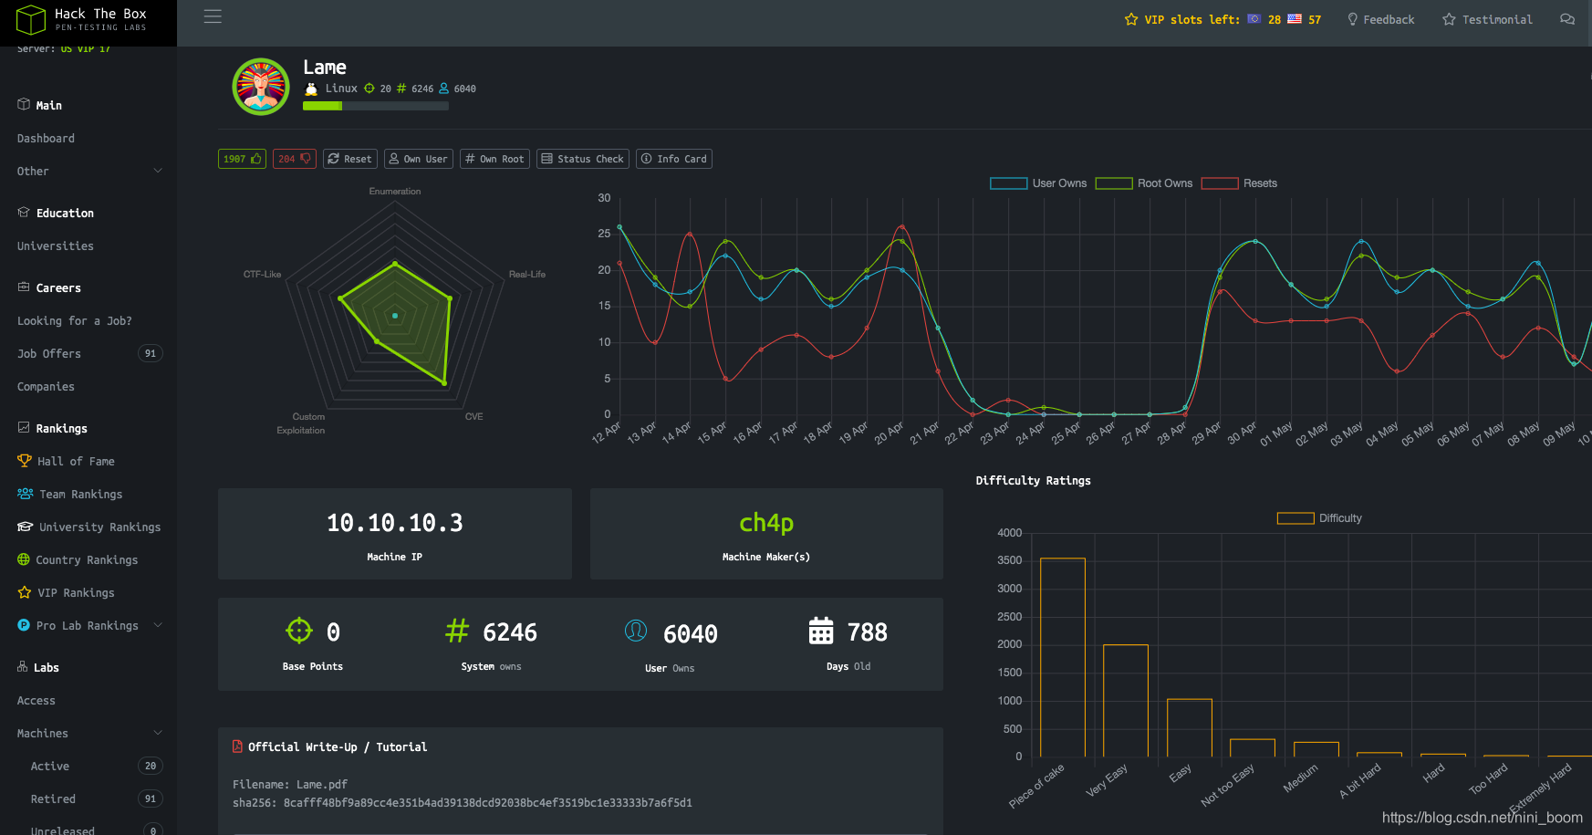The width and height of the screenshot is (1592, 835).
Task: Click the Linux penguin icon
Action: (311, 89)
